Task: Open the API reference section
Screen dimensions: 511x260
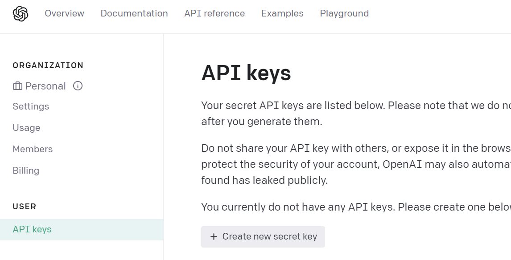Action: tap(214, 13)
